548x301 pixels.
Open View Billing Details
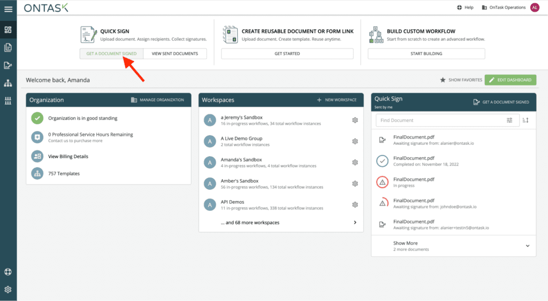[68, 157]
